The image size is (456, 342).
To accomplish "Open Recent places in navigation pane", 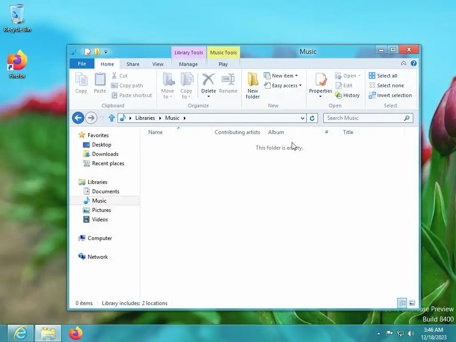I will point(104,163).
